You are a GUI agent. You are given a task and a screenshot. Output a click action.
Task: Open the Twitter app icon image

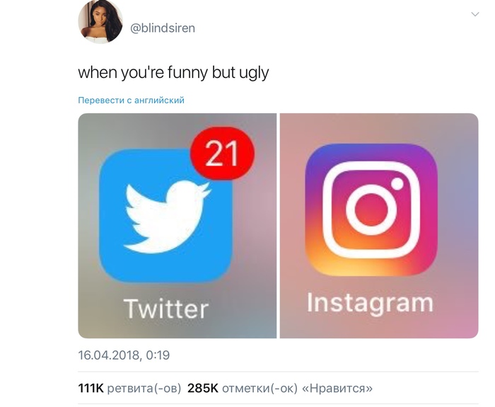coord(165,216)
